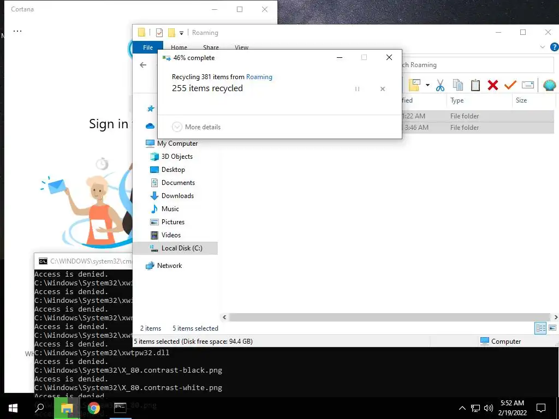Open Command Prompt from the taskbar

(120, 408)
